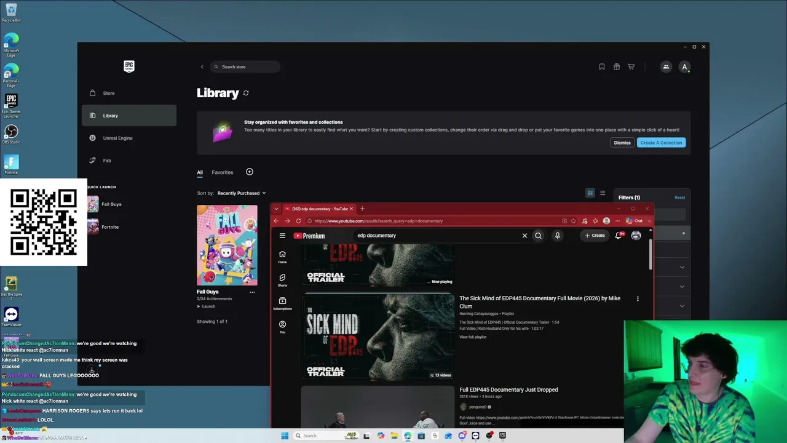Viewport: 787px width, 443px height.
Task: Open options for Sick Mind playlist result
Action: coord(638,299)
